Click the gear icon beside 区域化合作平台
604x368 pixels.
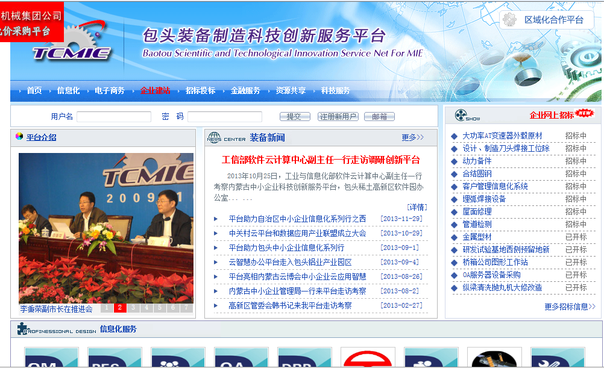click(510, 19)
